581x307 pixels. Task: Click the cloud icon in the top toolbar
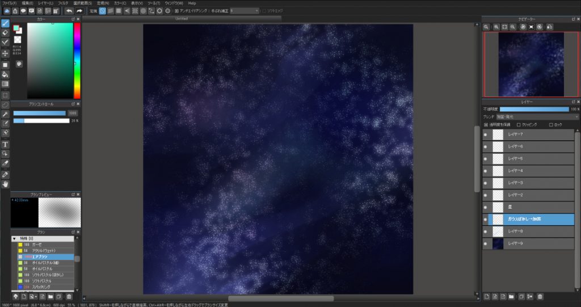pyautogui.click(x=7, y=11)
